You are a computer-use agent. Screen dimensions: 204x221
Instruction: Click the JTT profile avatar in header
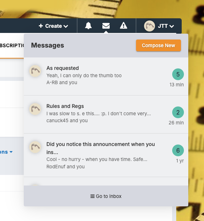pos(150,26)
